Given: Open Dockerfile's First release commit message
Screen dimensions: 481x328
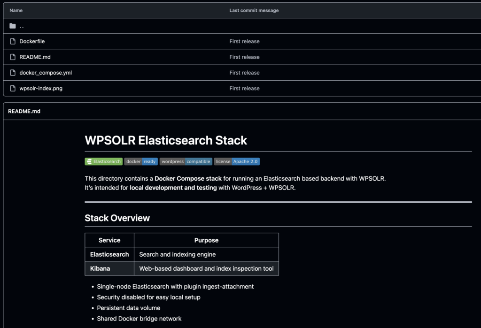Looking at the screenshot, I should pyautogui.click(x=244, y=41).
